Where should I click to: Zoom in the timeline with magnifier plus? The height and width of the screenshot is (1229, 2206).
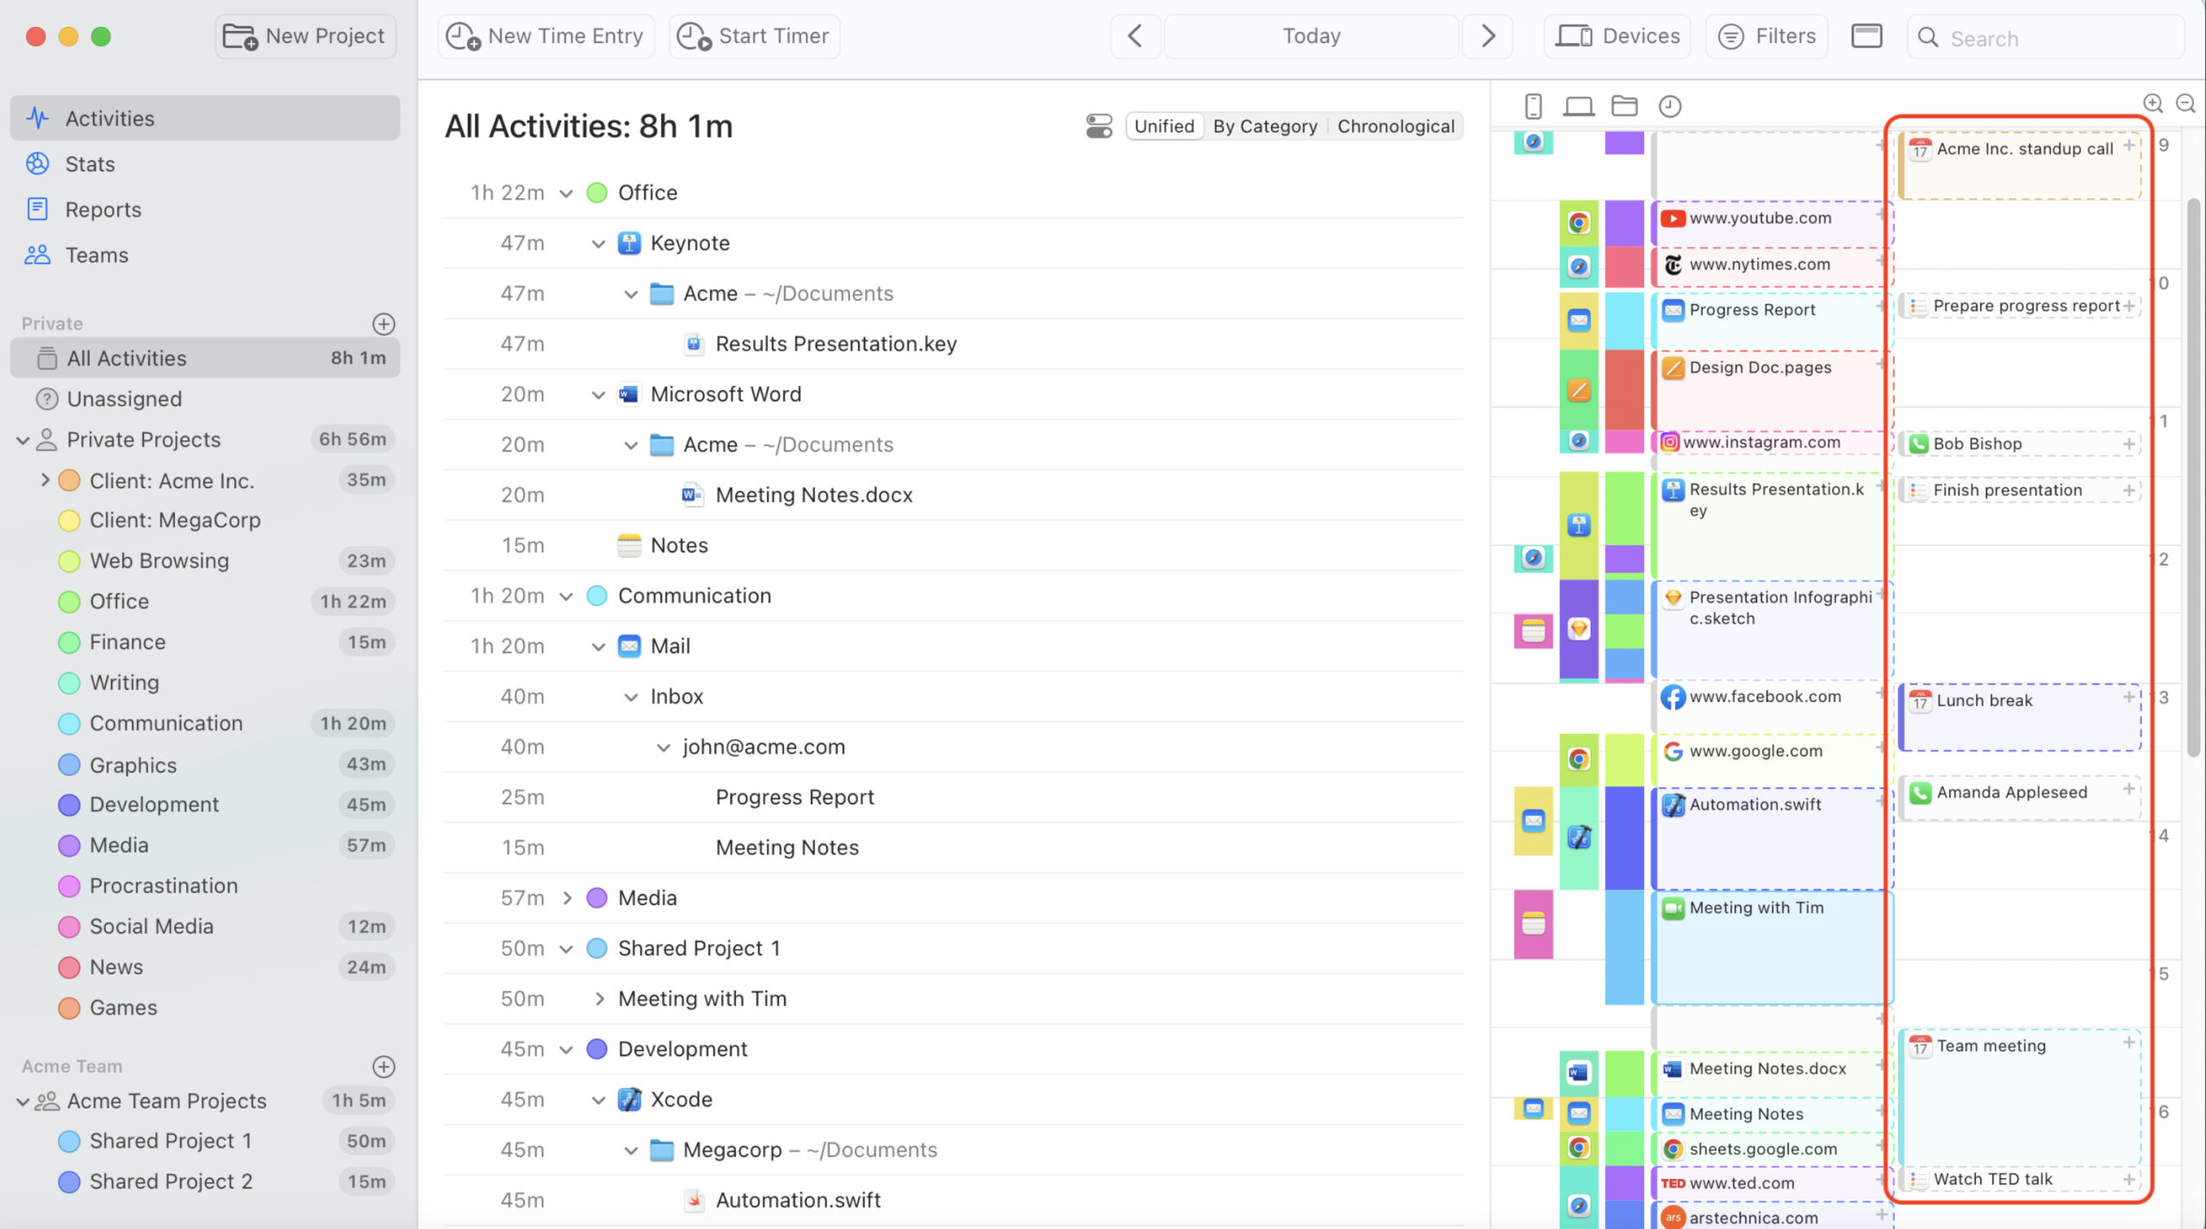point(2153,103)
